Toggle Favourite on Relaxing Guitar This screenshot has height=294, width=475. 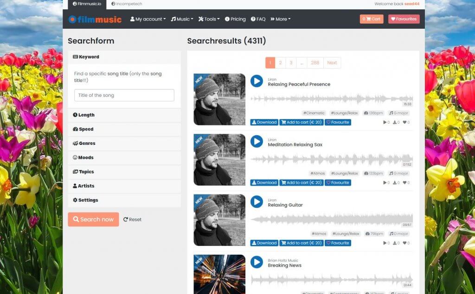[x=338, y=243]
